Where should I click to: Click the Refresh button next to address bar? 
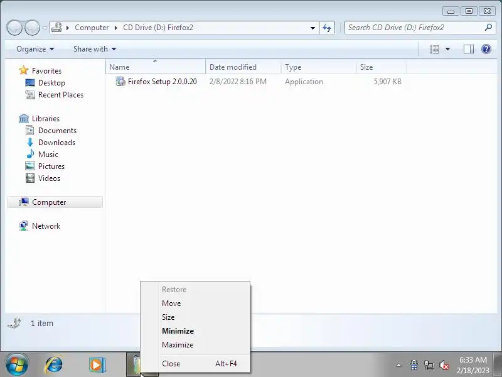tap(327, 28)
